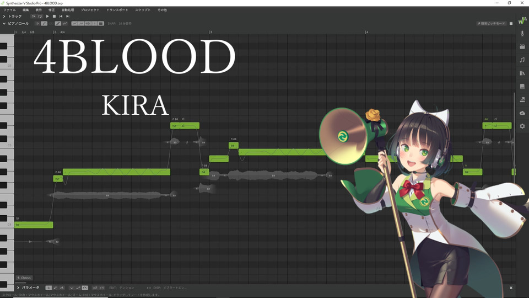Select the parameter panel pointer tool

coord(48,288)
